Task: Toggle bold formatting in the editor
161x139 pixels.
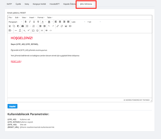Action: (26, 22)
